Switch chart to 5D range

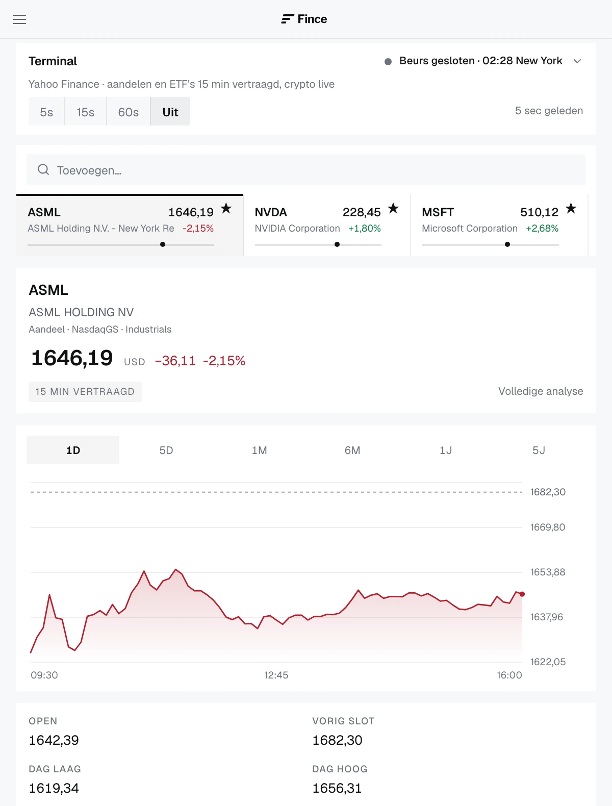[166, 450]
